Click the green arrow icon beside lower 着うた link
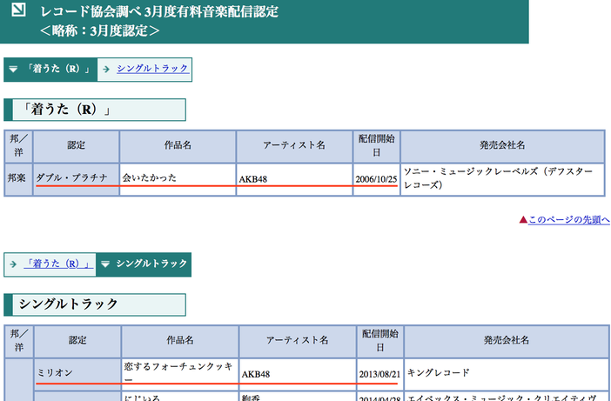The height and width of the screenshot is (401, 611). (x=13, y=264)
